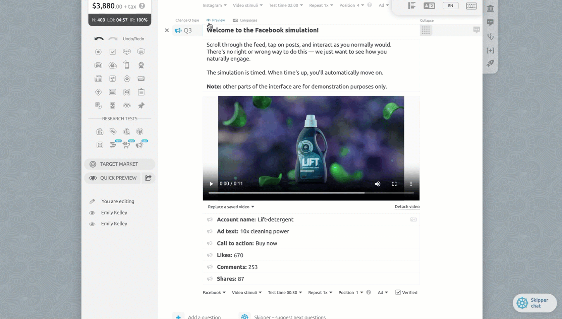562x319 pixels.
Task: Expand the Test time 00:30 dropdown
Action: click(285, 293)
